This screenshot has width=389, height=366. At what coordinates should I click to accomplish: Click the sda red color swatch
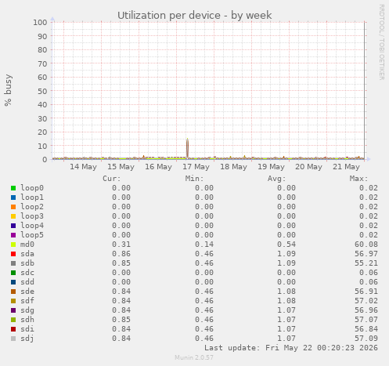(x=13, y=254)
